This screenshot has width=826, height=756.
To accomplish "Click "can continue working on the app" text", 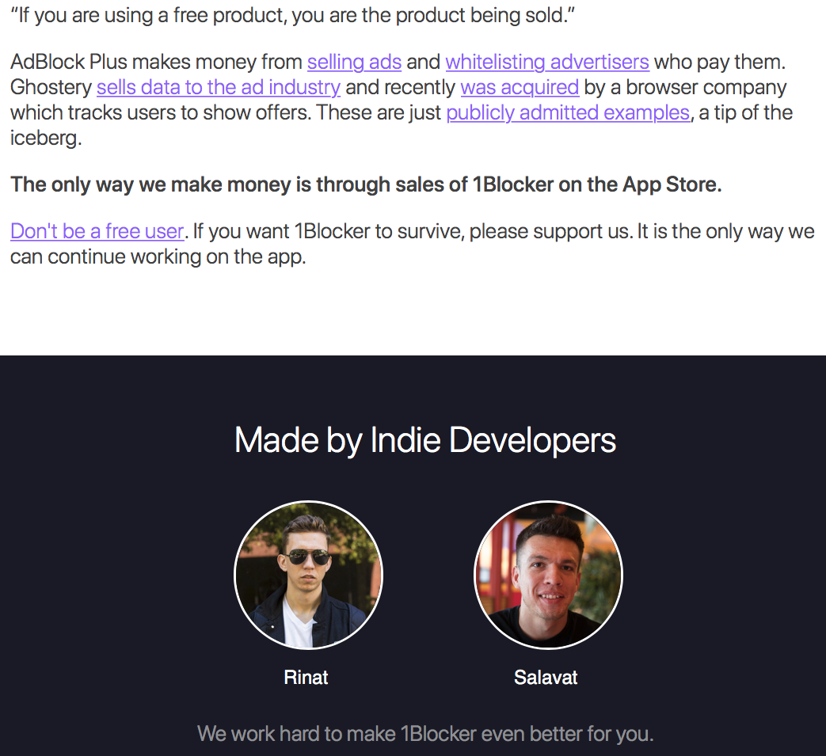I will click(158, 256).
